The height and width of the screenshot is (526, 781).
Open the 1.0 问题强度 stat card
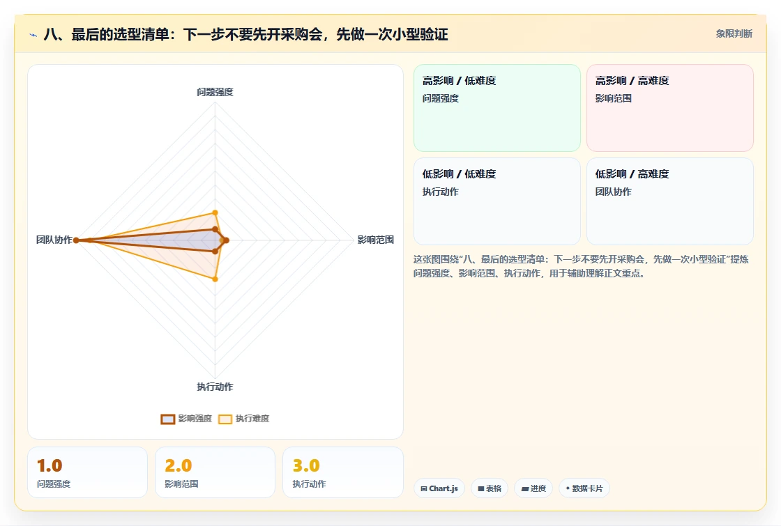88,472
